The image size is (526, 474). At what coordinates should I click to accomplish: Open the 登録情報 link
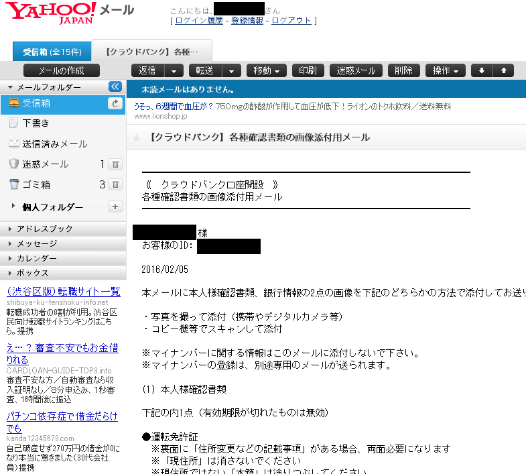pyautogui.click(x=247, y=21)
